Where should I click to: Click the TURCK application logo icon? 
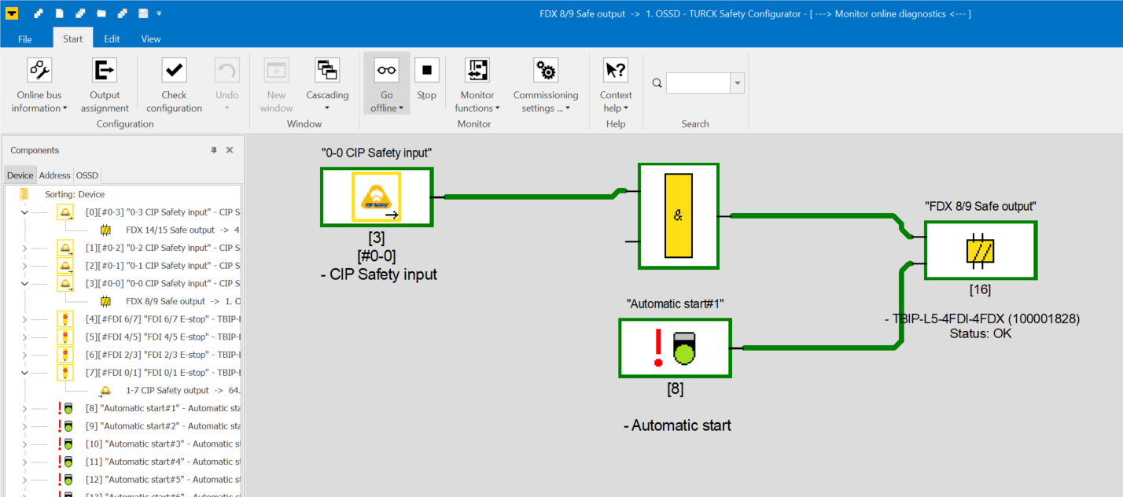click(x=13, y=13)
